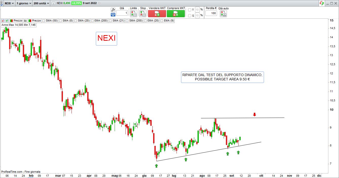Expand the 1 giorno timeframe dropdown

pos(24,3)
